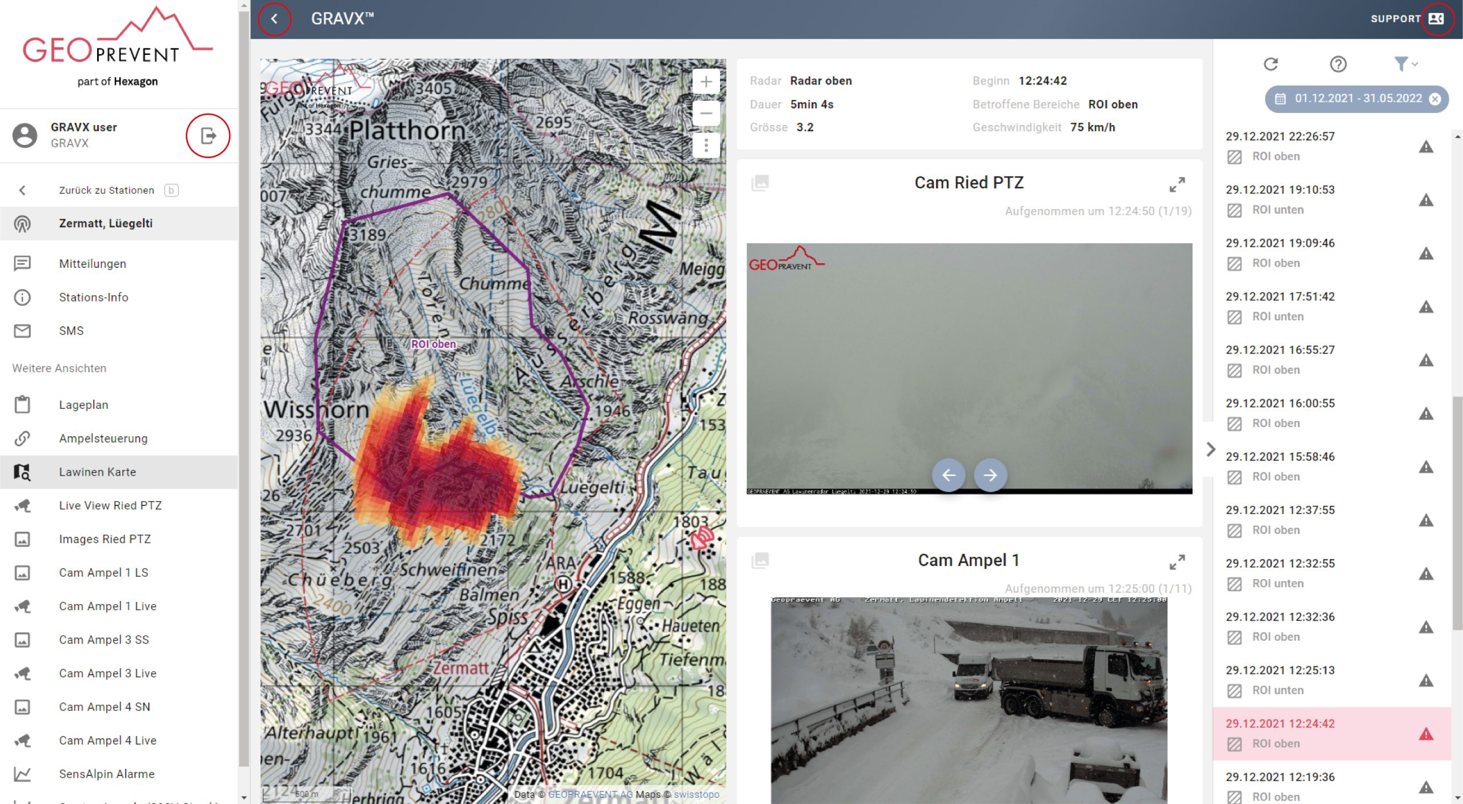Click the SMS envelope icon
Viewport: 1463px width, 804px height.
22,331
